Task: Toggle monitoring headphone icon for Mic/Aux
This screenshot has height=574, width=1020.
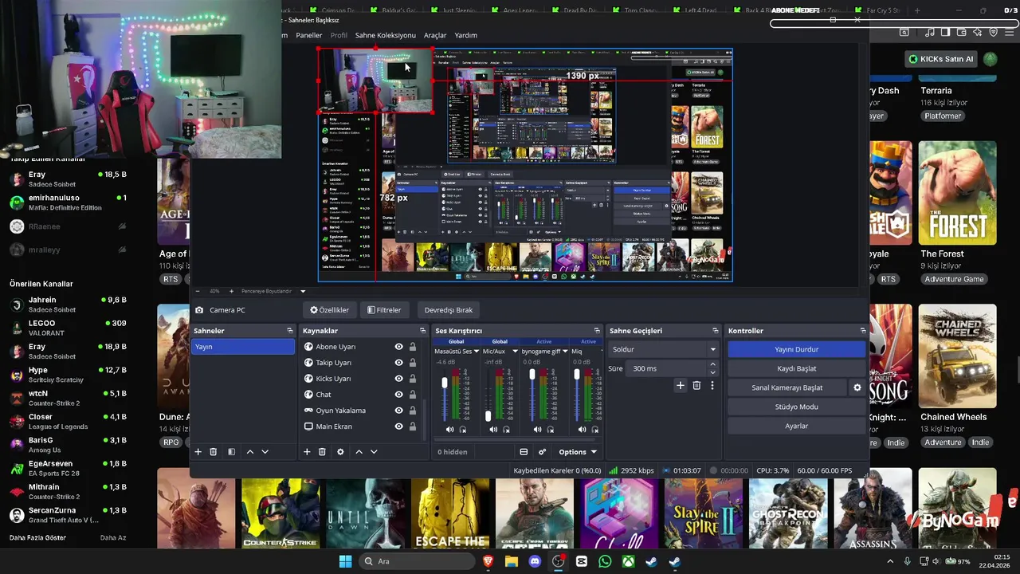Action: pos(507,430)
